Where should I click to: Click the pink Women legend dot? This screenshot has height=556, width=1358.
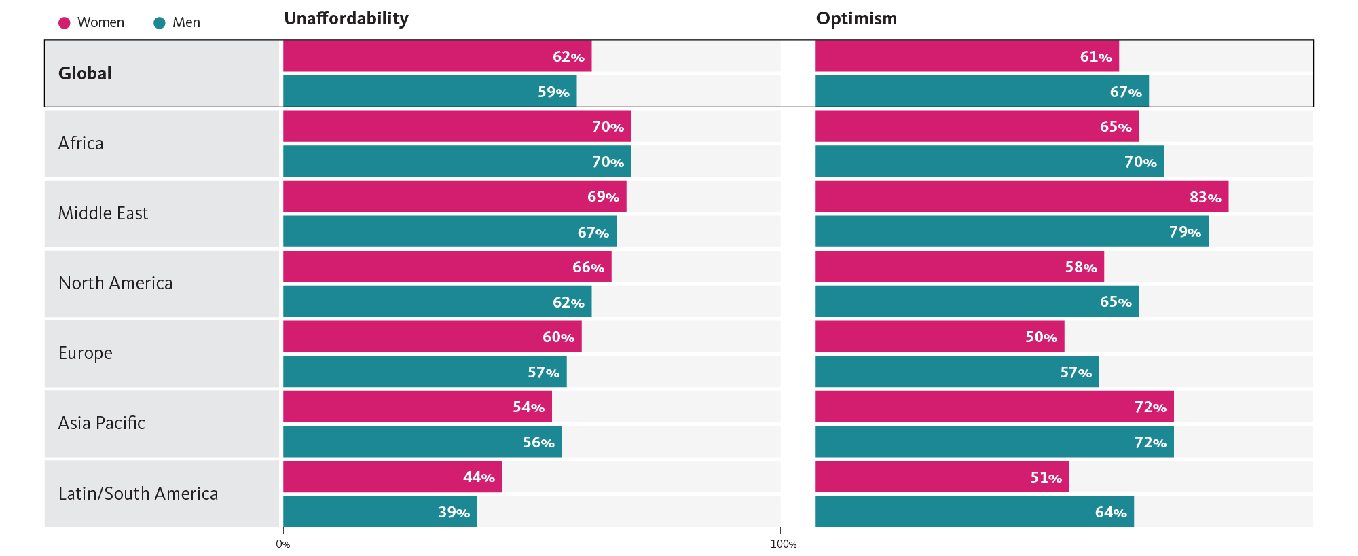[x=65, y=23]
